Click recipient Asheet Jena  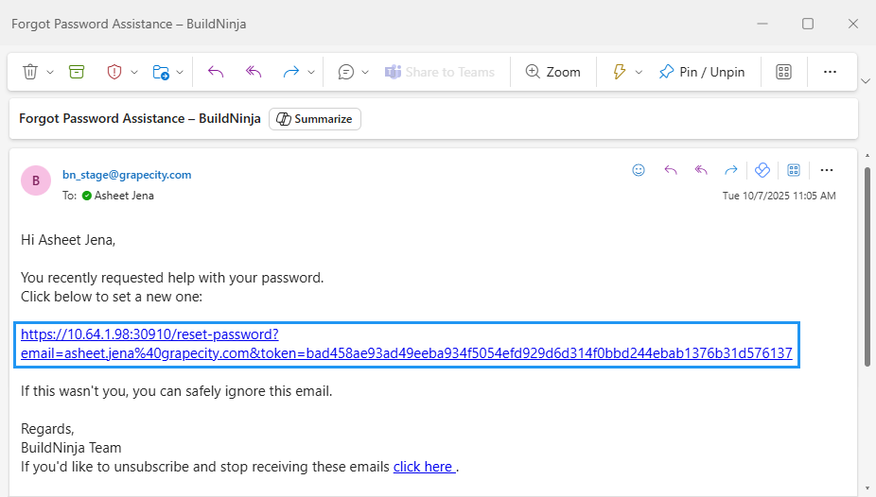(124, 196)
